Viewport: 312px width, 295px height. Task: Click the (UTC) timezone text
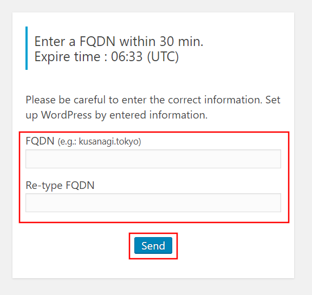coord(163,57)
